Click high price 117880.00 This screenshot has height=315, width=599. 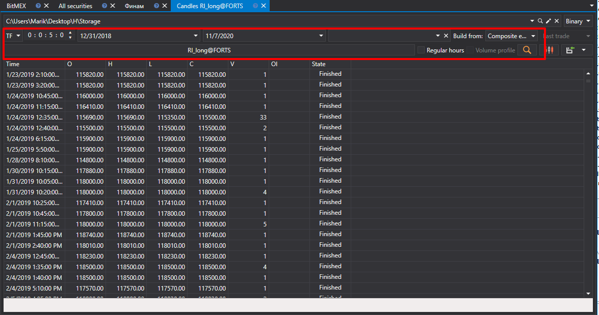pos(131,170)
